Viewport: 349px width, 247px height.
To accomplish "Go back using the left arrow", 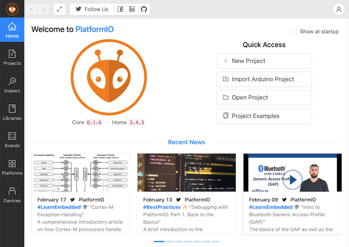I will point(32,10).
